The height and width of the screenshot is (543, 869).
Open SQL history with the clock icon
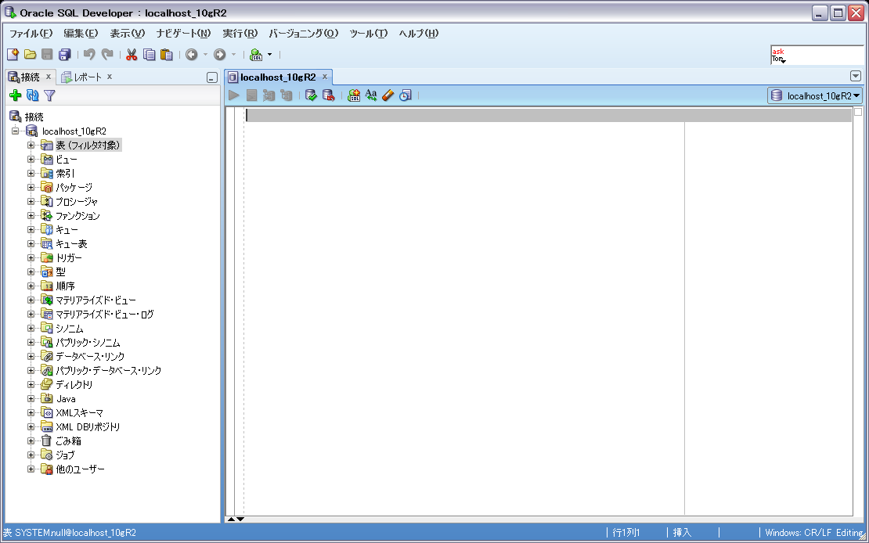tap(406, 95)
